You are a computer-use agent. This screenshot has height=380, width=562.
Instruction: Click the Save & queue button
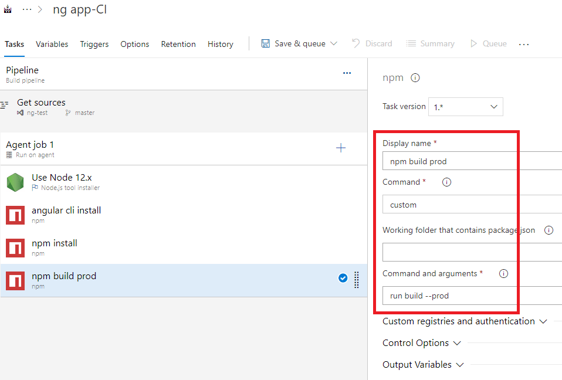299,44
